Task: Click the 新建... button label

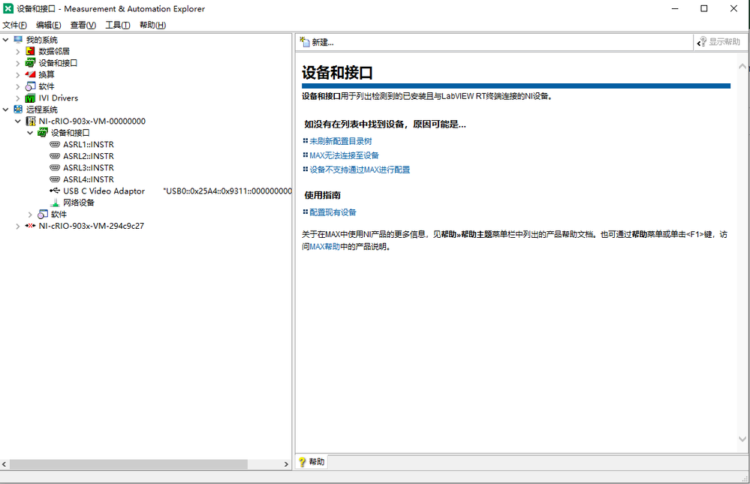Action: point(323,43)
